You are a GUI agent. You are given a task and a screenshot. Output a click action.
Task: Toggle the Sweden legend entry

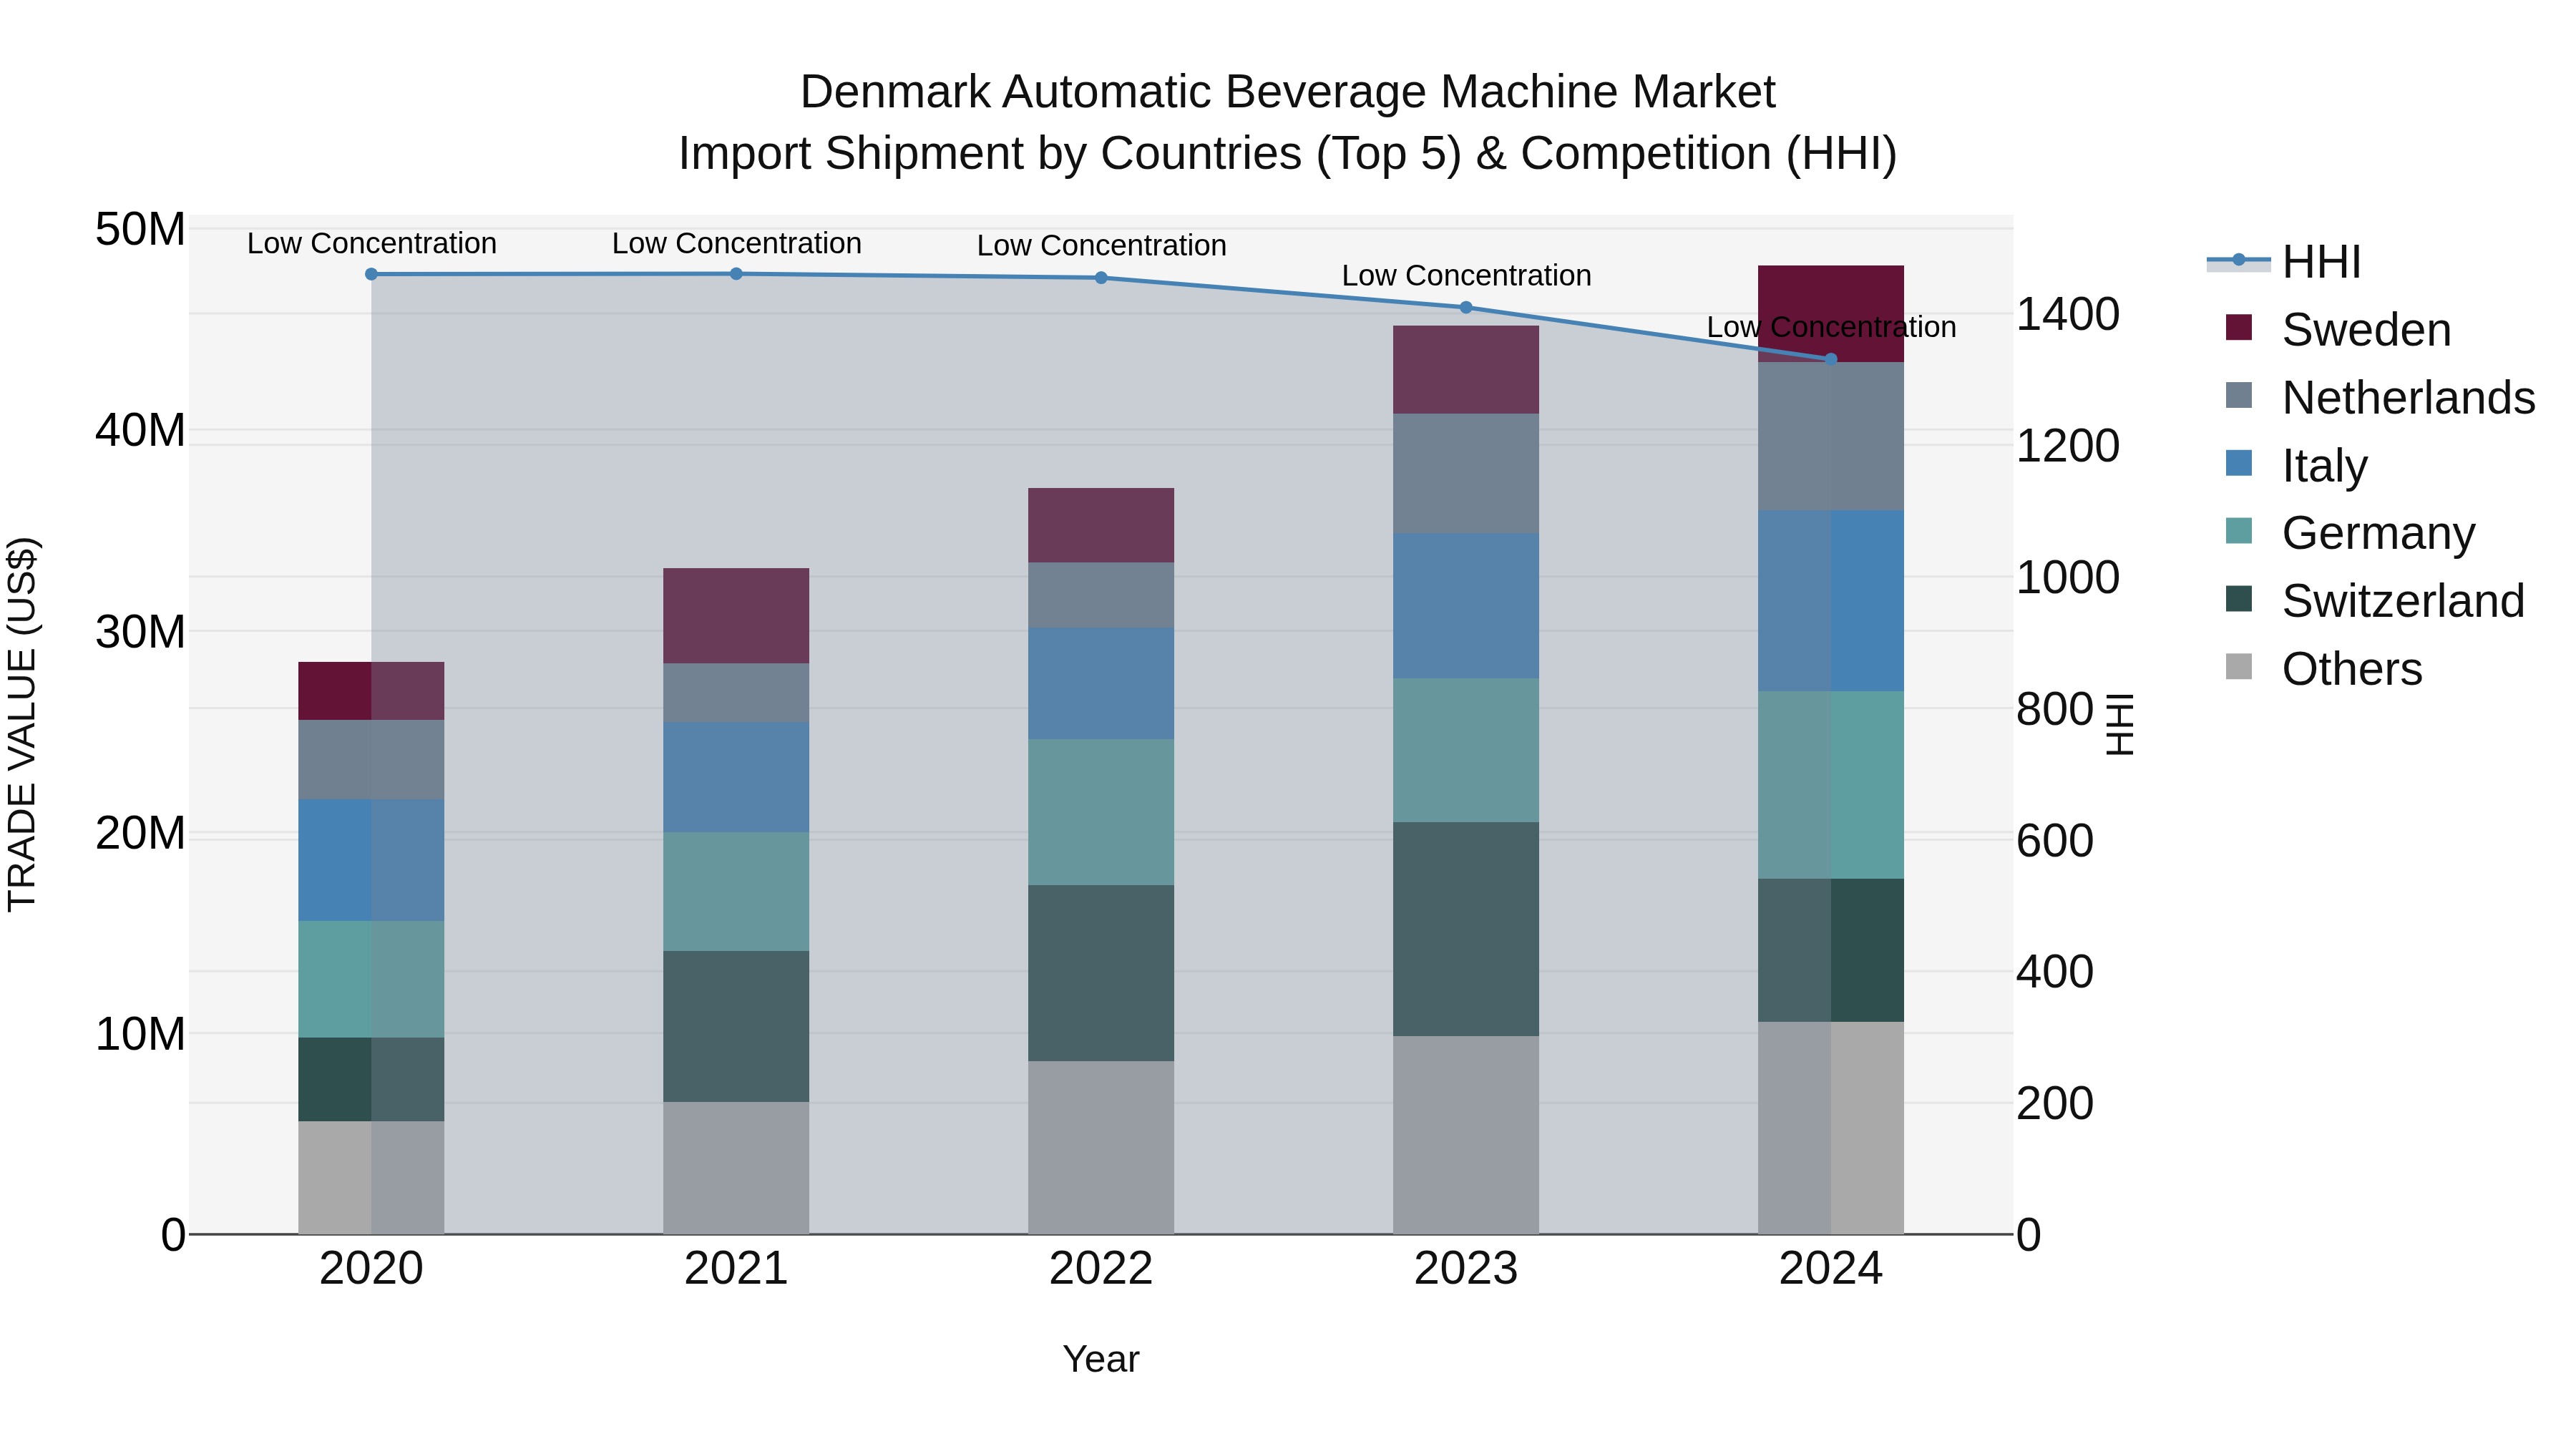point(2338,329)
